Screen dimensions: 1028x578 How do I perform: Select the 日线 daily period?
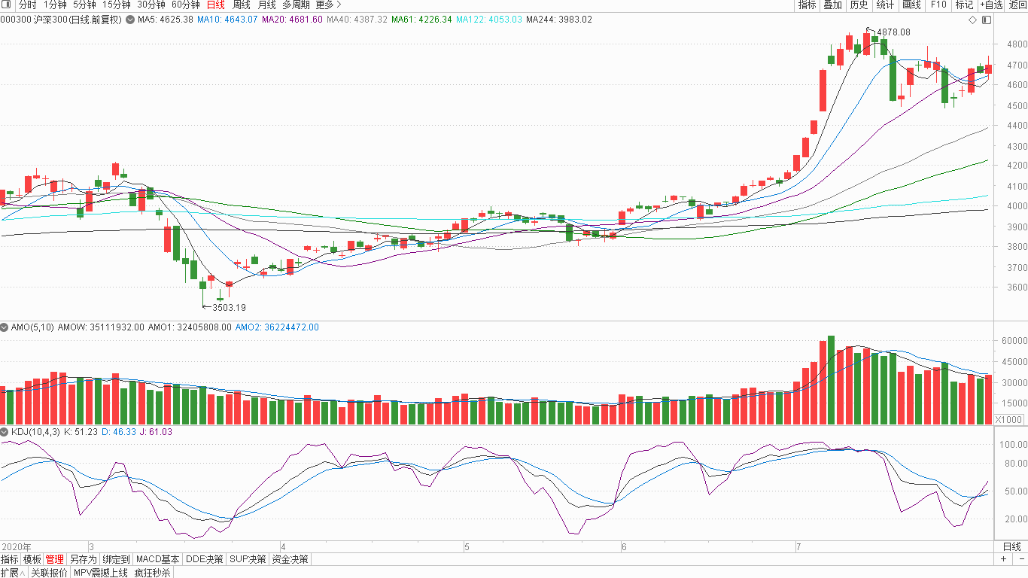[216, 5]
